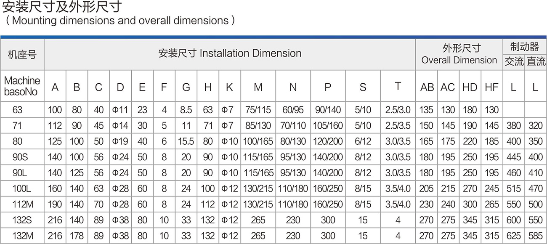Screen dimensions: 547x244
Task: Click the 交流 sub-header
Action: (514, 61)
